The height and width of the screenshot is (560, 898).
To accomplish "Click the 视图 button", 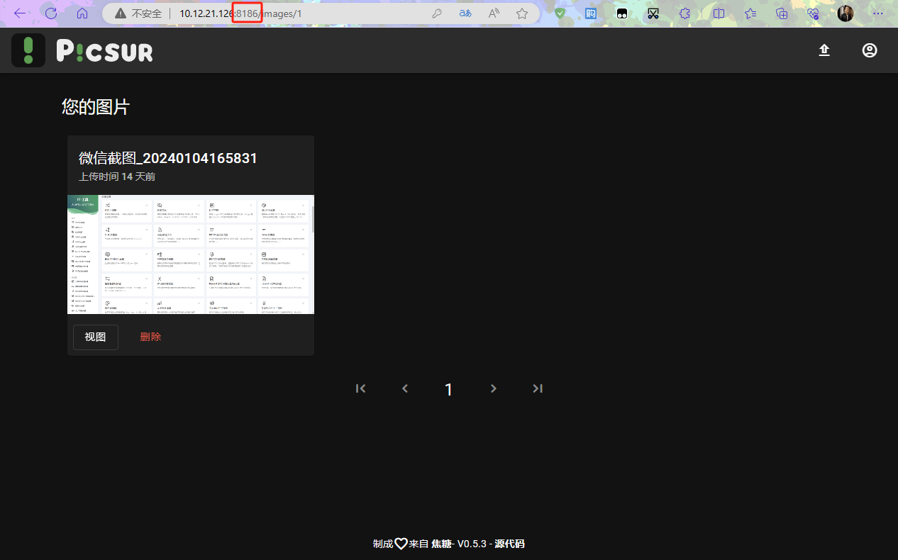I will 96,337.
